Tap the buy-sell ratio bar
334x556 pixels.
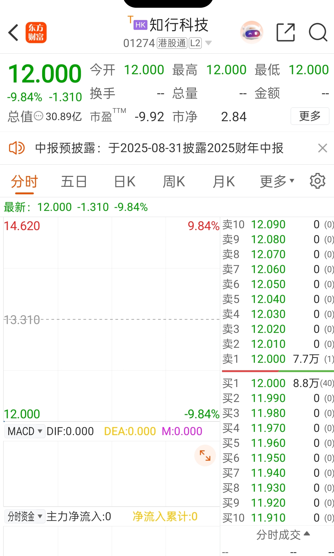tap(278, 371)
